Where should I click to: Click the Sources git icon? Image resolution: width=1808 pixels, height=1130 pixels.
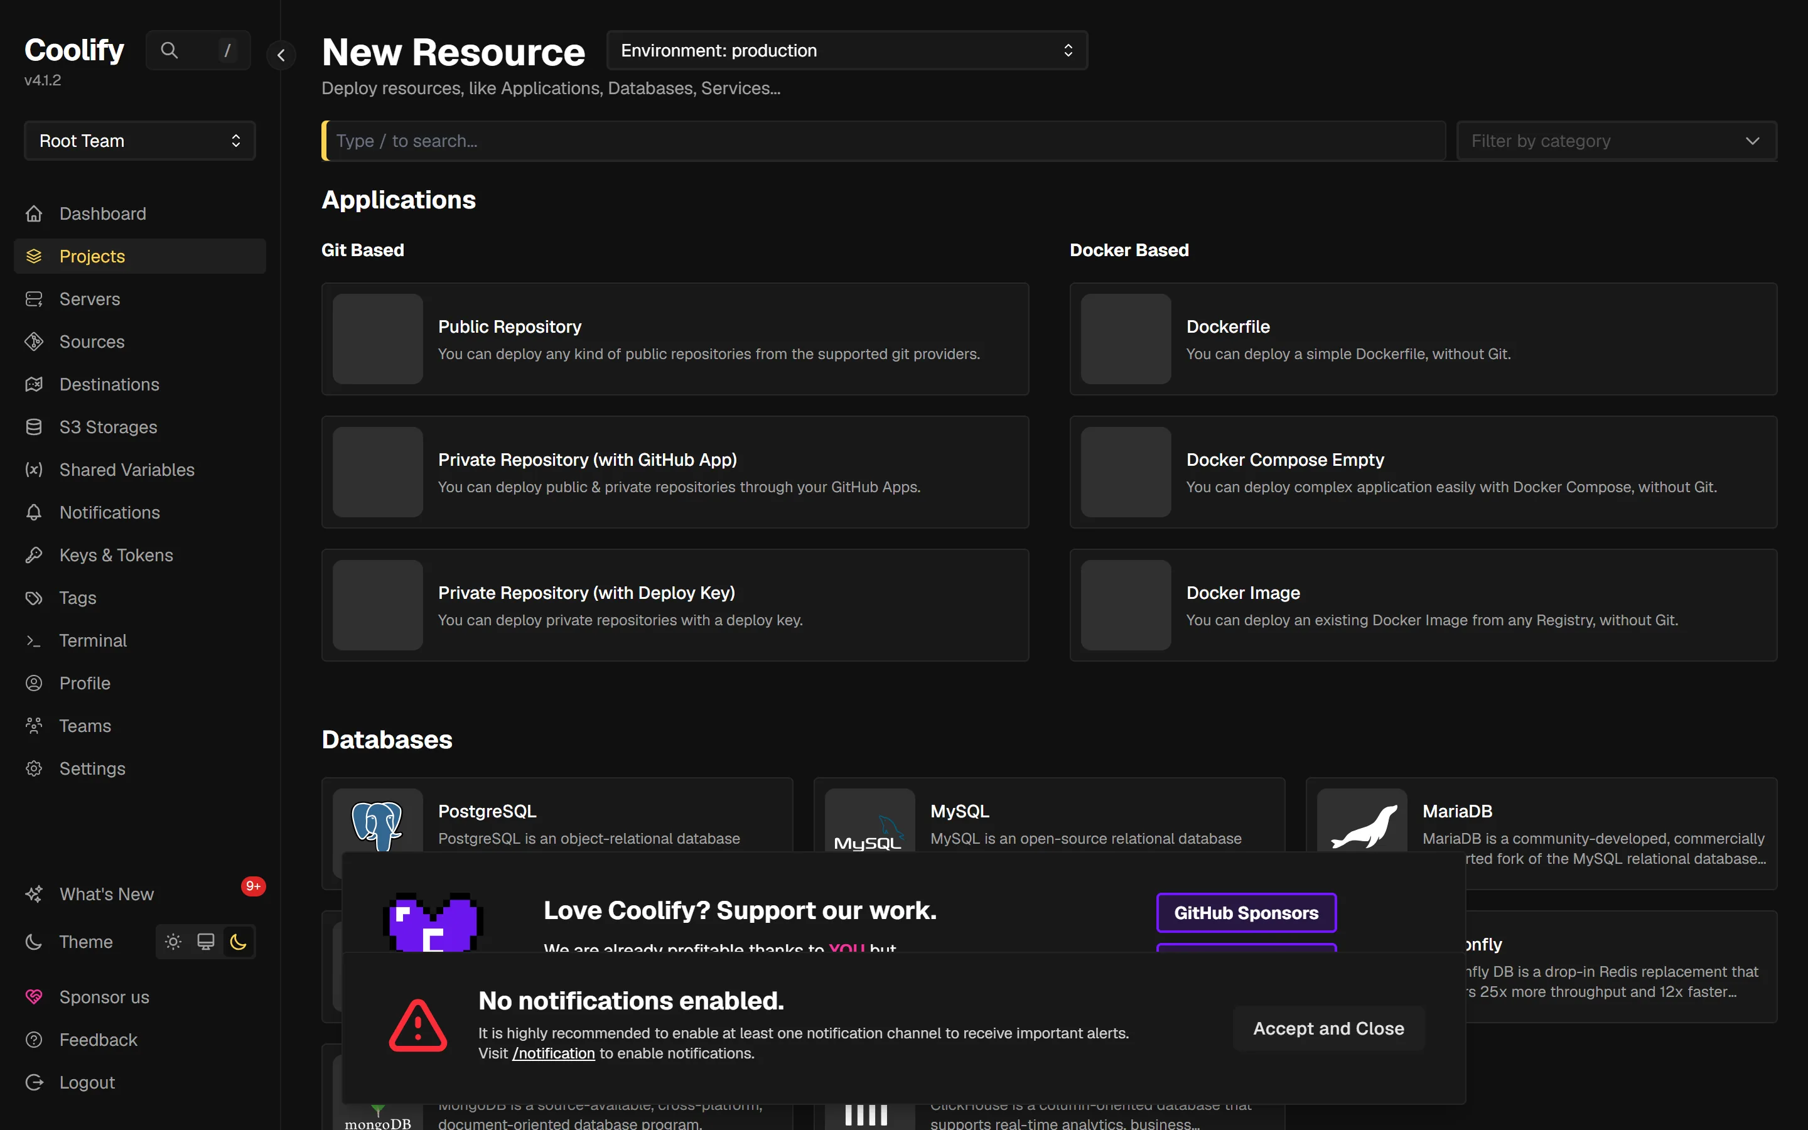point(34,342)
